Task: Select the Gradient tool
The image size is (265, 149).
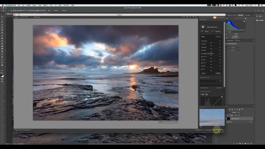Action: pyautogui.click(x=2, y=46)
